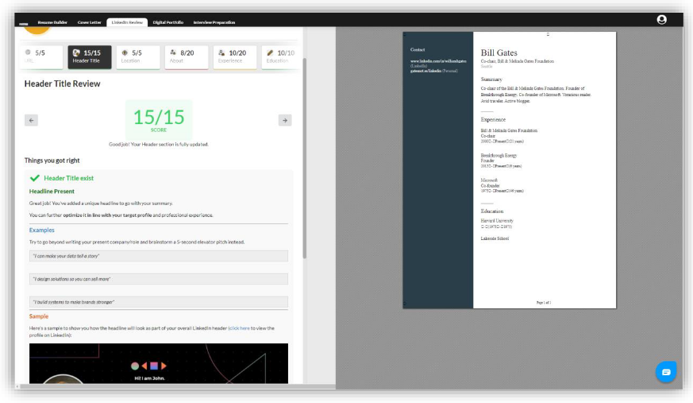Open the Experience score card
This screenshot has width=693, height=403.
234,56
